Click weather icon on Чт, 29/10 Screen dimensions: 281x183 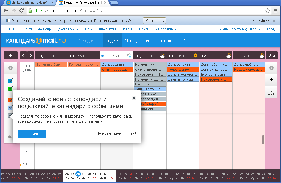pyautogui.click(x=162, y=55)
